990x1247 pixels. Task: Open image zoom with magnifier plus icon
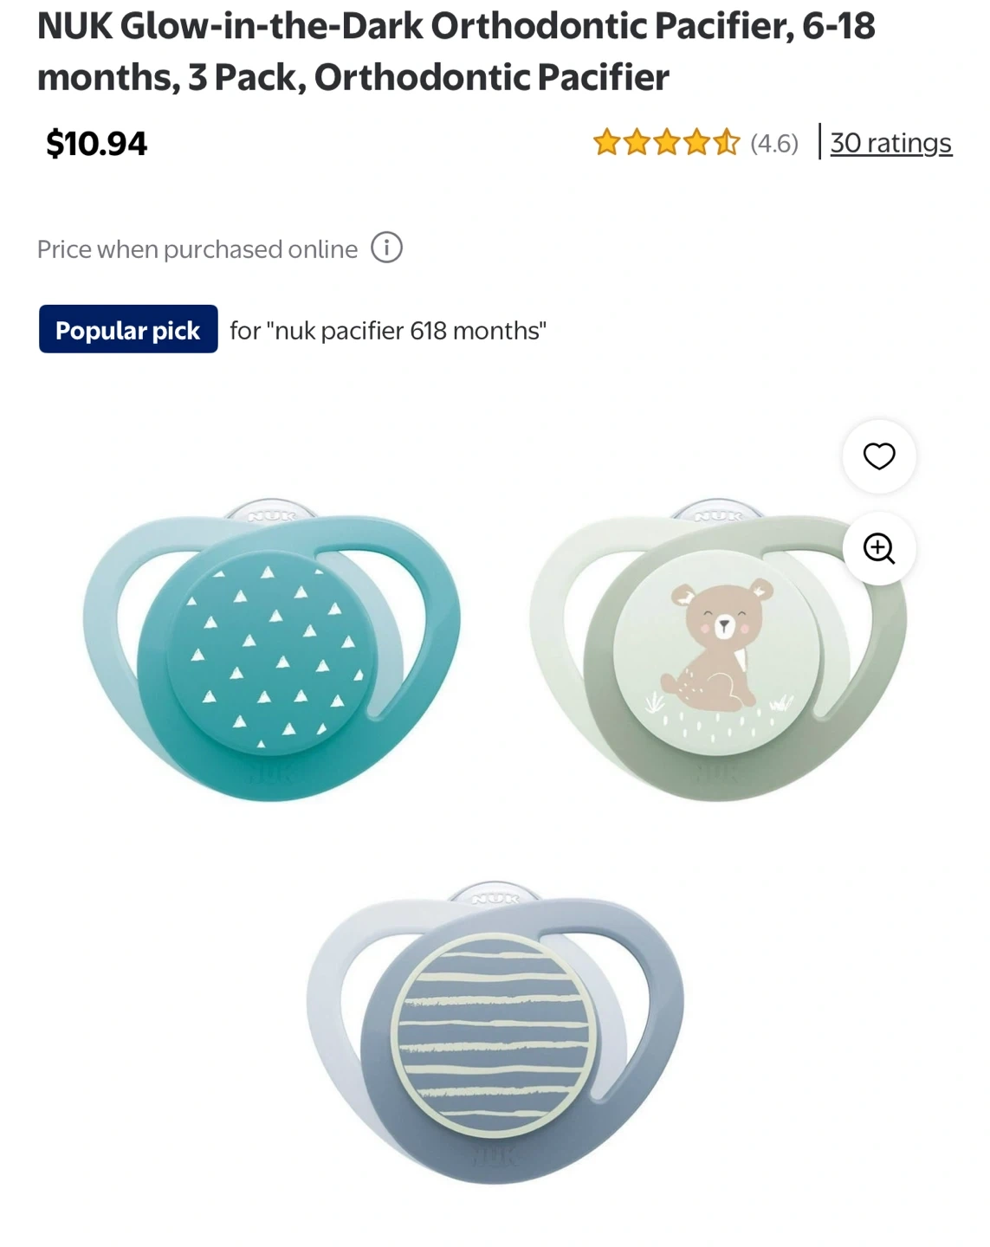pos(879,548)
